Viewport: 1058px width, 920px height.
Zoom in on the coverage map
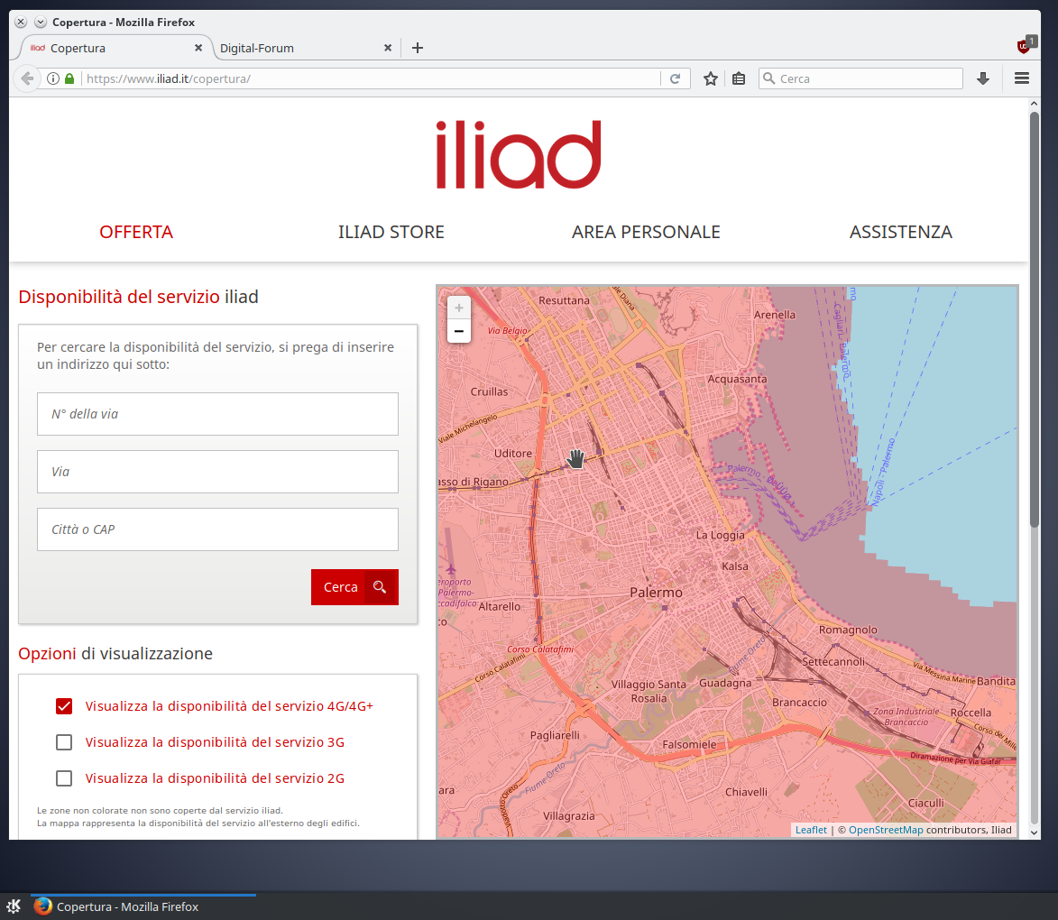tap(459, 308)
